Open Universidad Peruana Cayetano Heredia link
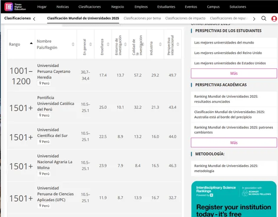 point(54,71)
